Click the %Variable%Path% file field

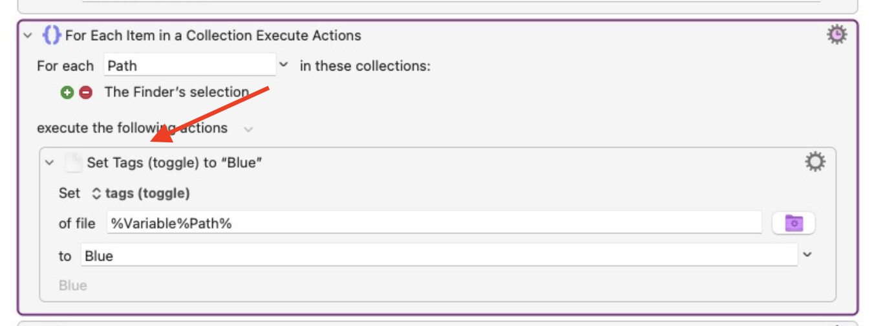point(433,223)
